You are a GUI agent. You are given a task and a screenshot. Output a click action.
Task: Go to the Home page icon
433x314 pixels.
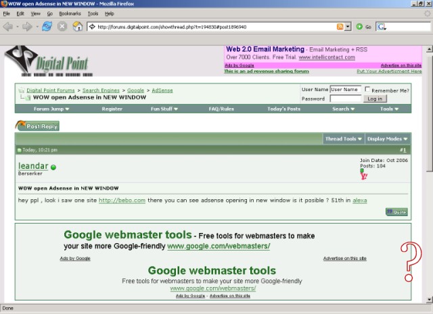78,26
